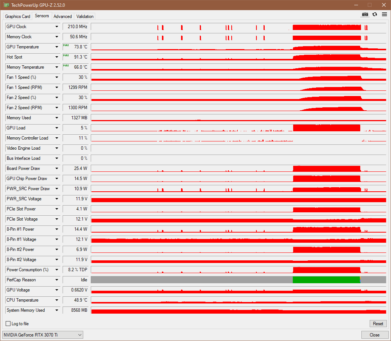Click the 1327 MB Memory Used value
Screen dimensions: 391x341
coord(76,118)
